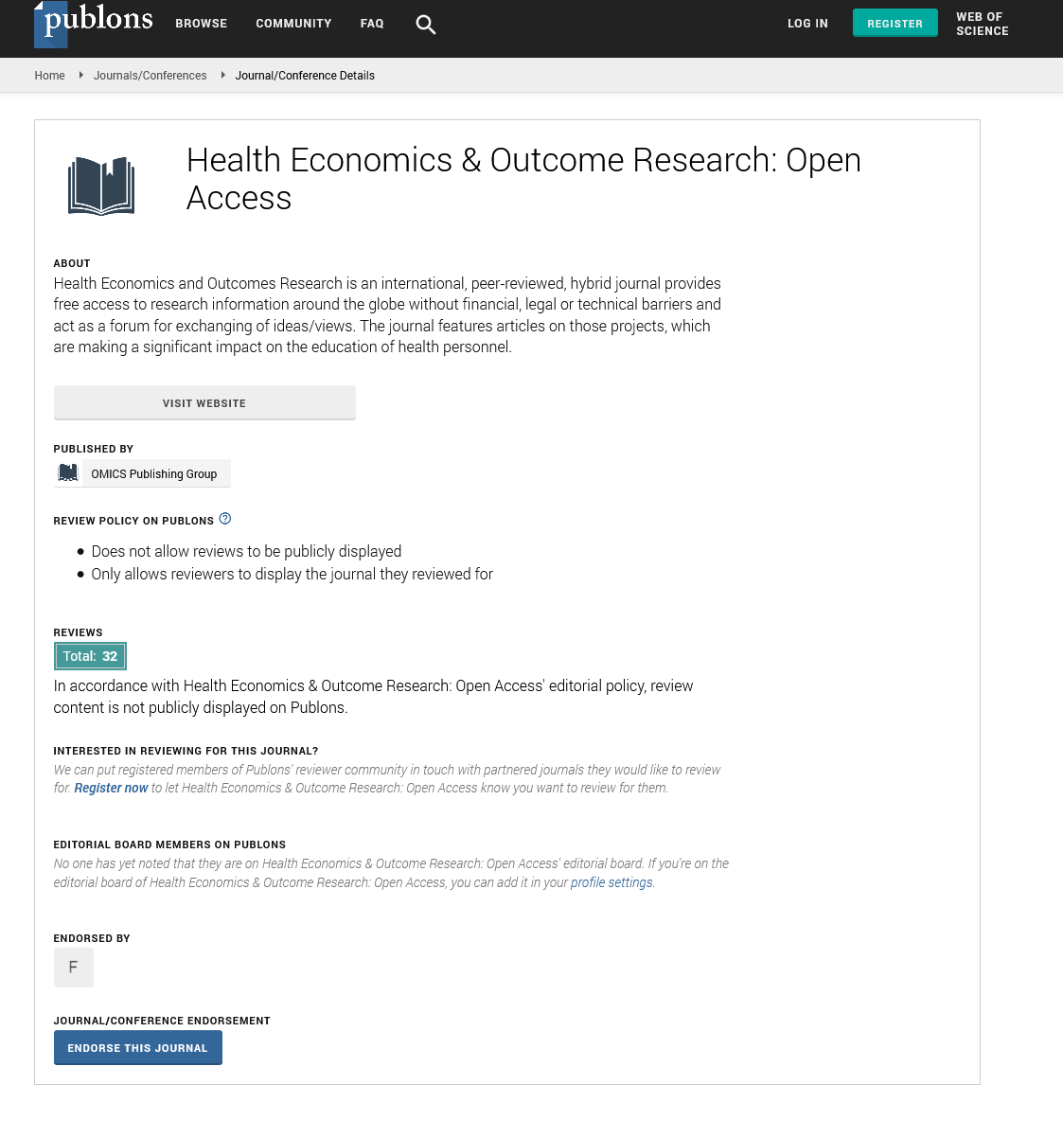The height and width of the screenshot is (1138, 1063).
Task: Click the OMICS publisher book icon
Action: (x=68, y=473)
